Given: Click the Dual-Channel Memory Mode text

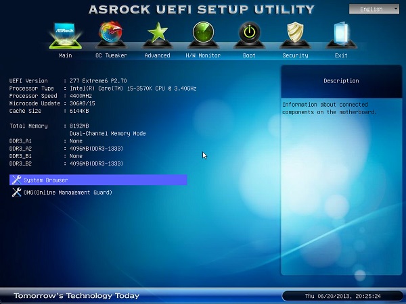Looking at the screenshot, I should (108, 133).
